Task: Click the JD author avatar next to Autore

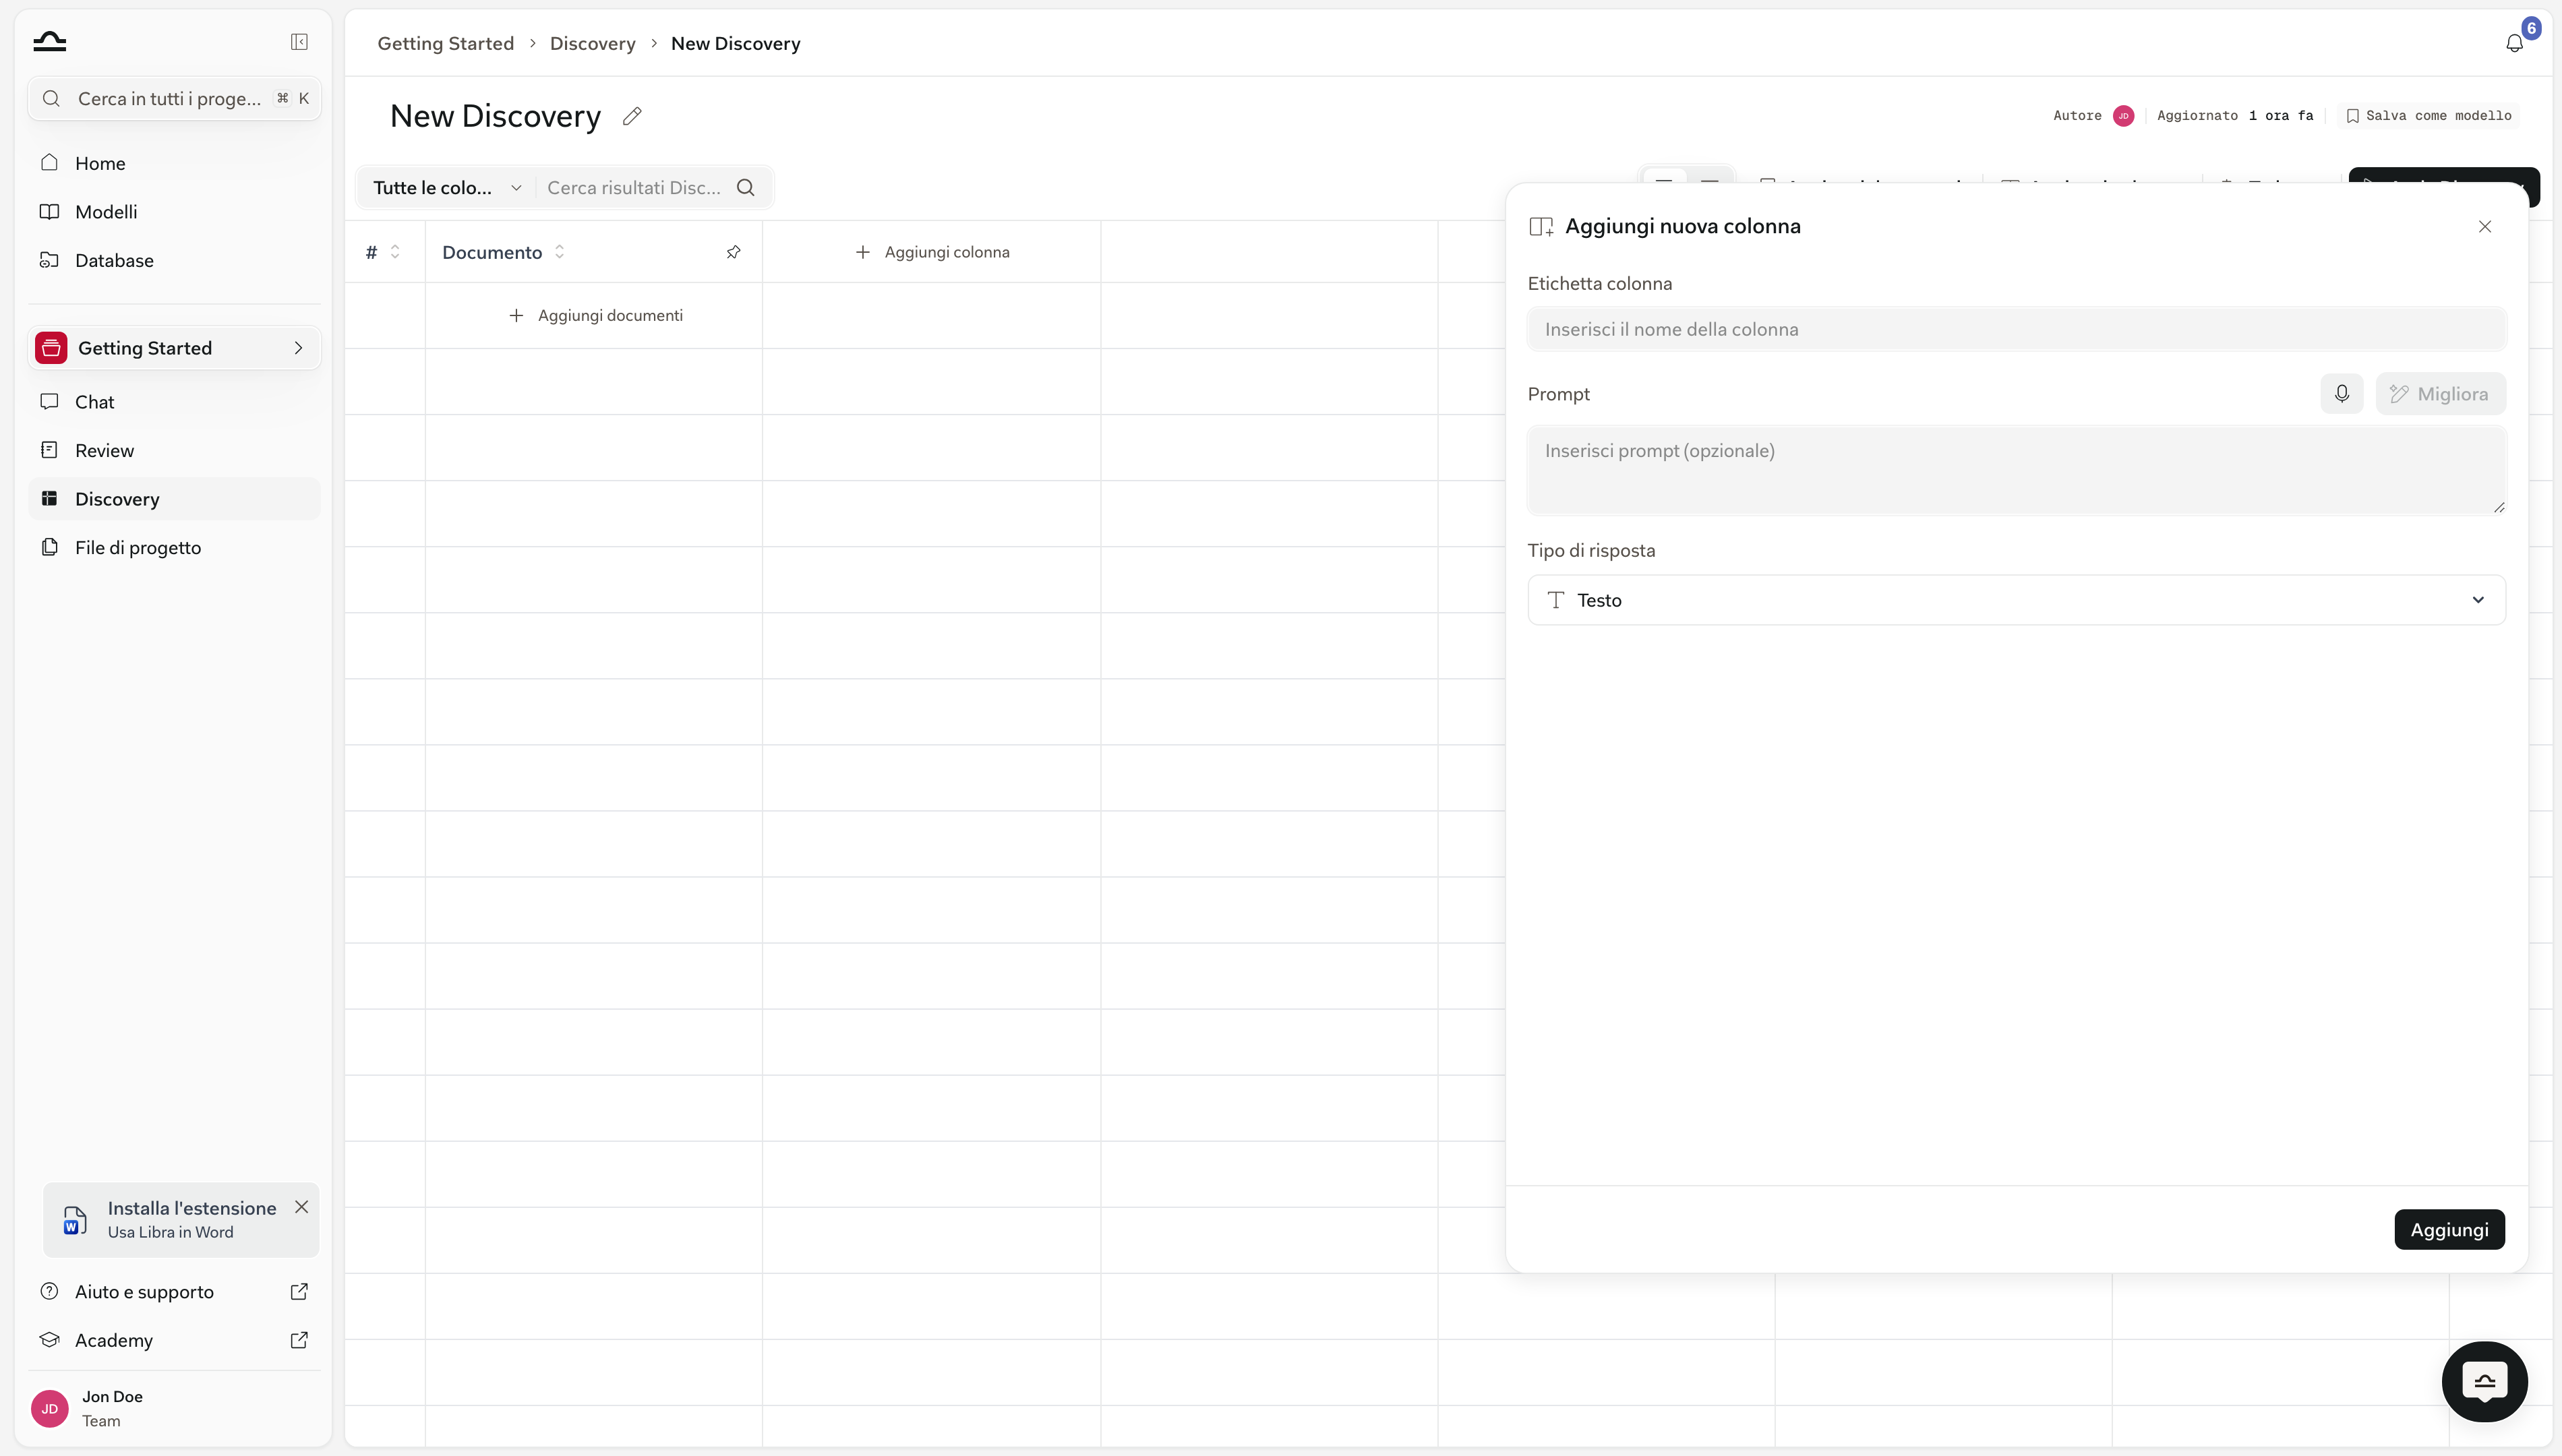Action: pos(2124,116)
